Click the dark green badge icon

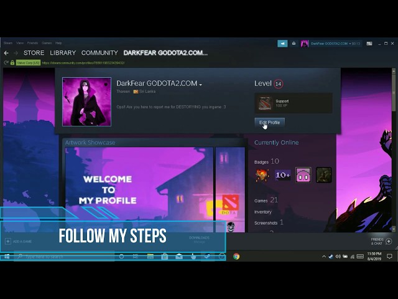coord(323,175)
